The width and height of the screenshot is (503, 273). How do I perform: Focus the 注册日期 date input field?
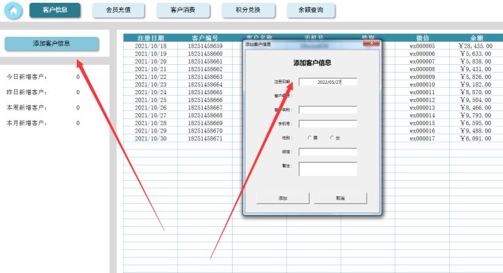pos(328,82)
